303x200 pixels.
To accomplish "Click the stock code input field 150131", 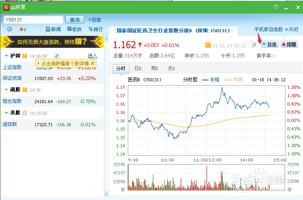I will pyautogui.click(x=33, y=20).
